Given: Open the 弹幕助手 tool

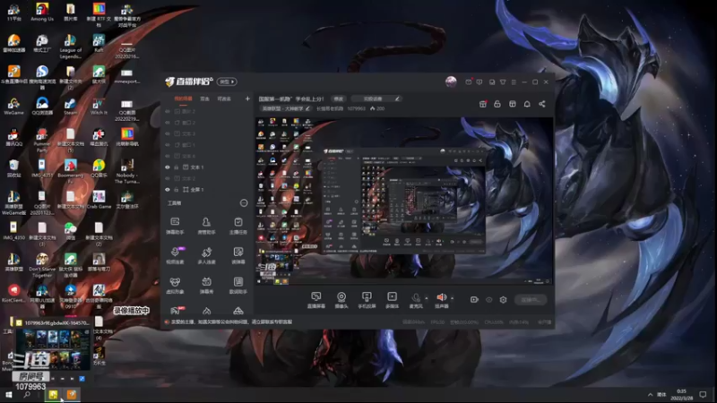Looking at the screenshot, I should tap(175, 226).
